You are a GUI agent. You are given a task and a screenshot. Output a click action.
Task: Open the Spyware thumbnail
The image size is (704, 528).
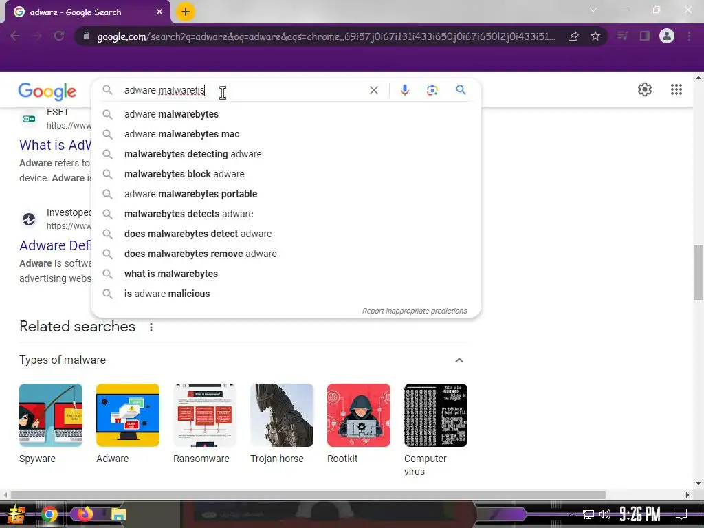pyautogui.click(x=51, y=415)
